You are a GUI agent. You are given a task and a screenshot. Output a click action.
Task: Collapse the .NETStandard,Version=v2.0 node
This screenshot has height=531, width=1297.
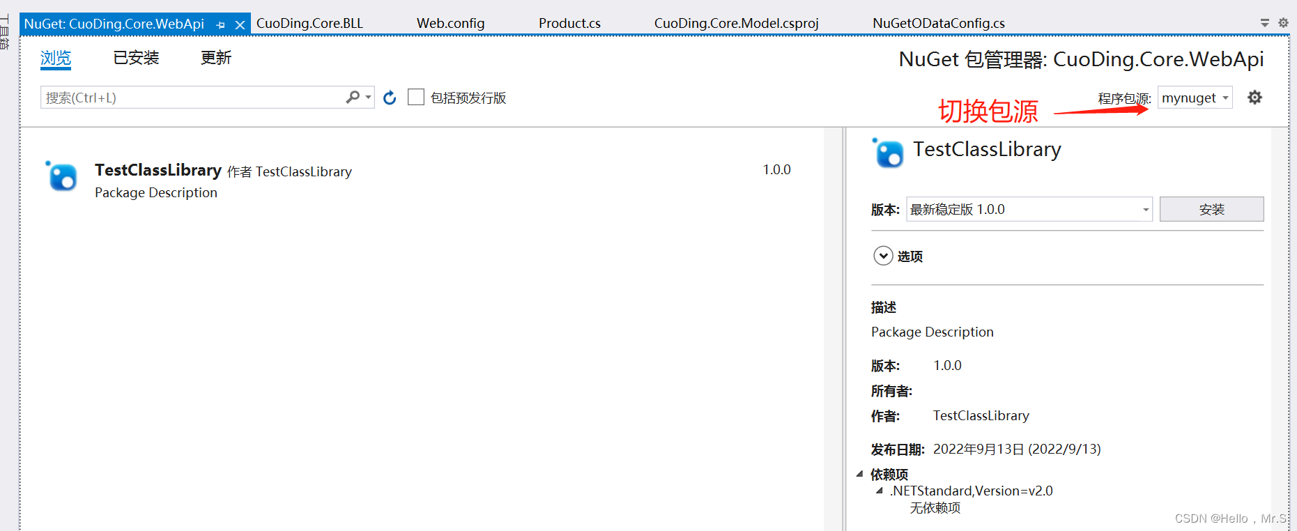(x=879, y=491)
